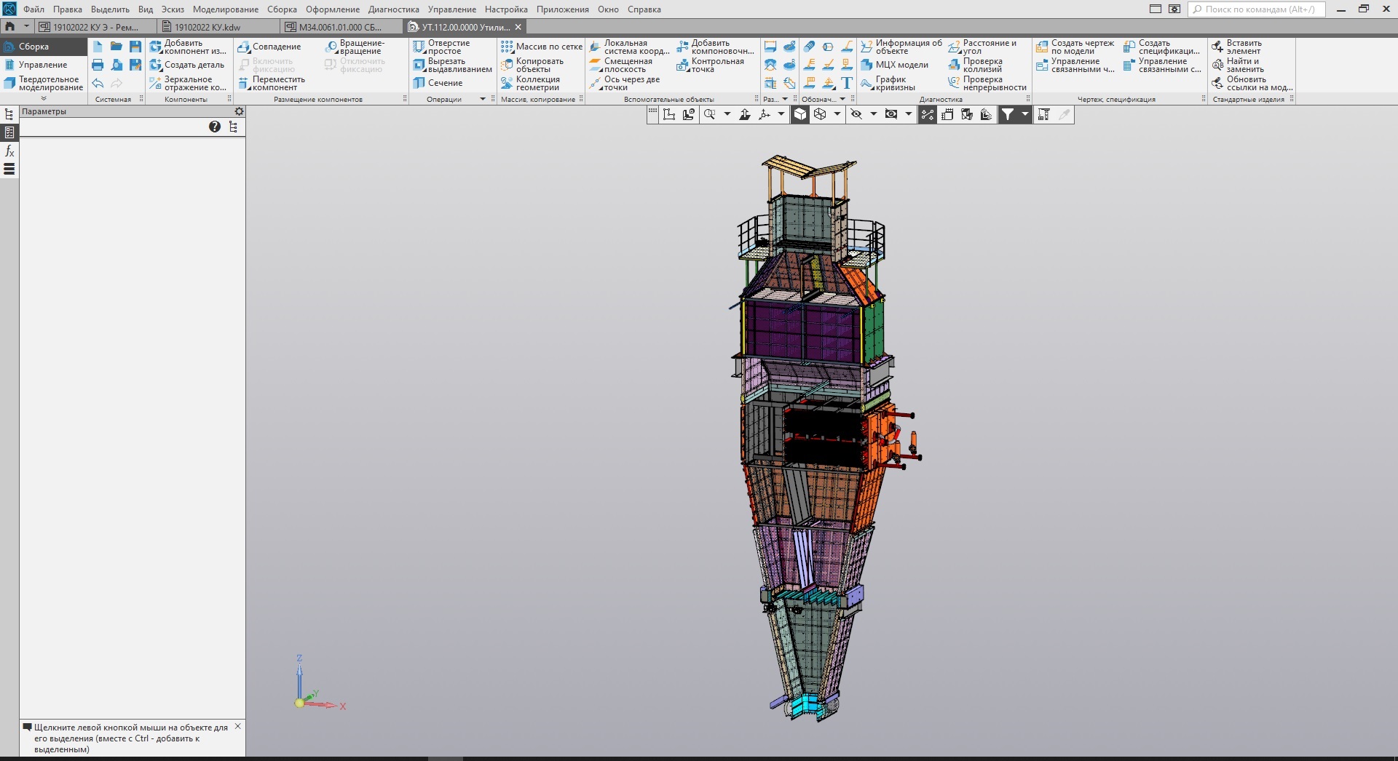Viewport: 1398px width, 761px height.
Task: Click the Print icon in system toolbar
Action: point(98,65)
